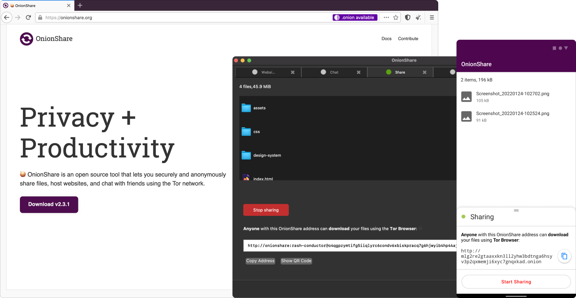Click the mobile onion address text
This screenshot has width=576, height=298.
click(507, 257)
